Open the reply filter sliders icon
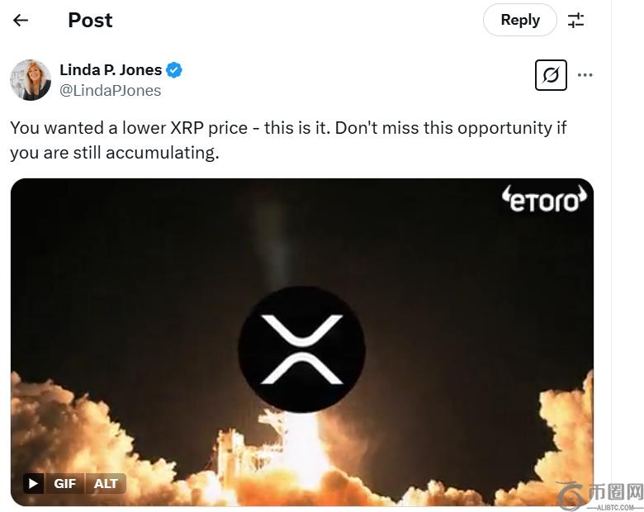 coord(576,21)
